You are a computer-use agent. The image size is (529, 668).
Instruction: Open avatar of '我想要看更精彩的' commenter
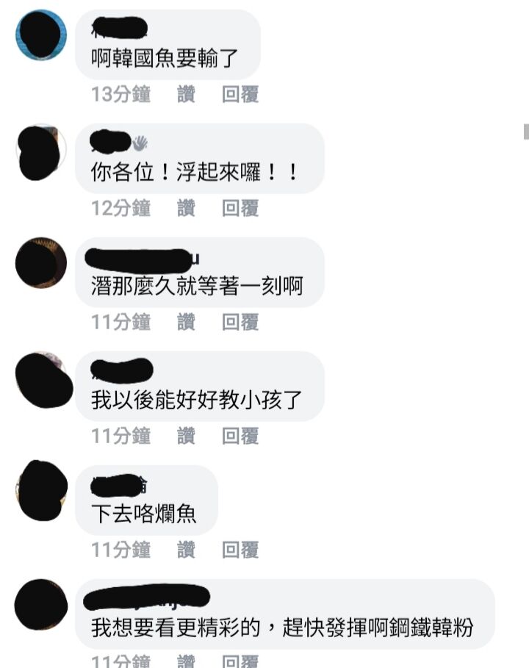tap(41, 605)
